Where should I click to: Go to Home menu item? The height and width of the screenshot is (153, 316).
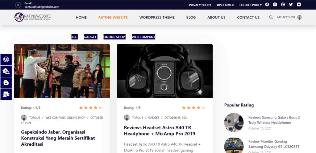[x=81, y=18]
